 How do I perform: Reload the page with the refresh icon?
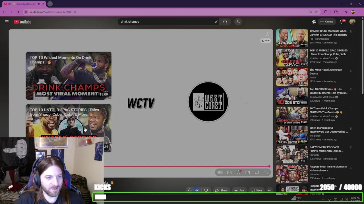18,12
